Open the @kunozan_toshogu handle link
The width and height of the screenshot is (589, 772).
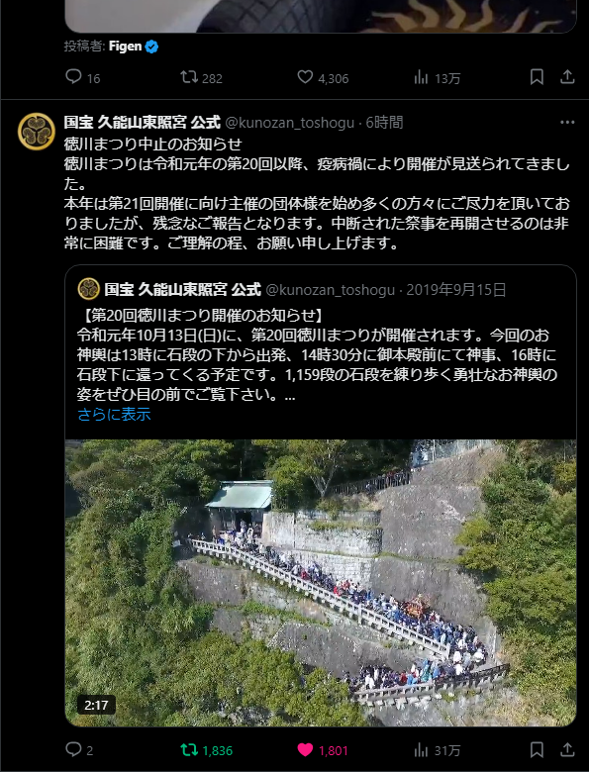pos(290,122)
